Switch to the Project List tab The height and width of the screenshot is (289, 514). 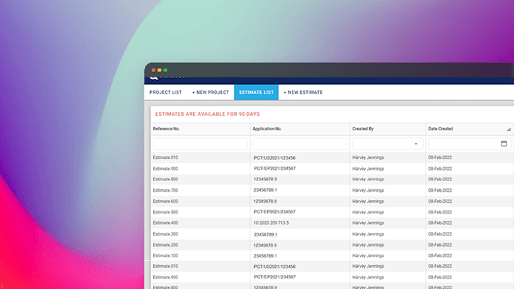tap(165, 93)
